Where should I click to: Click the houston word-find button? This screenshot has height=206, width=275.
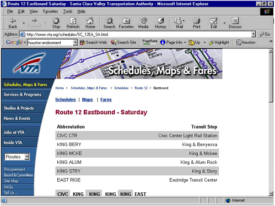pyautogui.click(x=246, y=42)
